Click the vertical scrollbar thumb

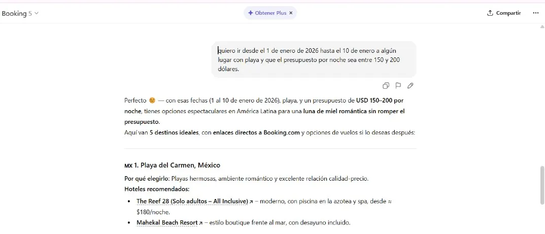pyautogui.click(x=542, y=185)
